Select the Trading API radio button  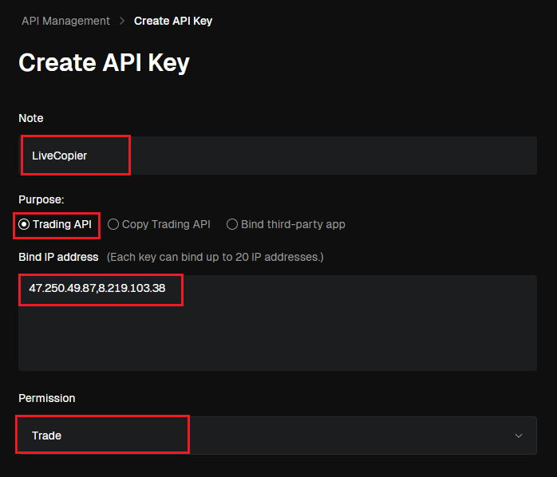[x=24, y=224]
